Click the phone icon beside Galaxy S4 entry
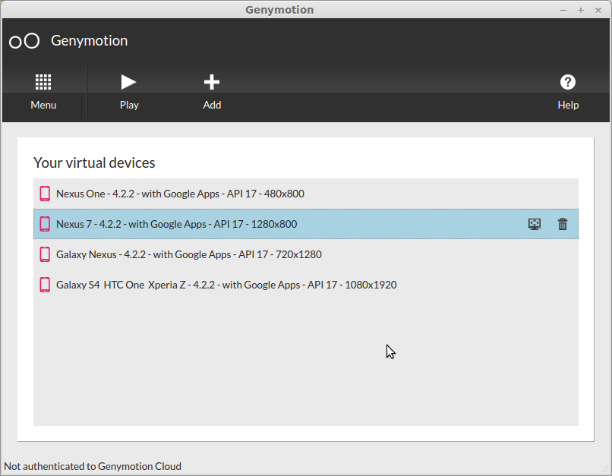The width and height of the screenshot is (612, 476). [x=45, y=285]
